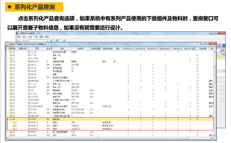Click the folder icon of row 25
The height and width of the screenshot is (143, 231).
coord(11,52)
